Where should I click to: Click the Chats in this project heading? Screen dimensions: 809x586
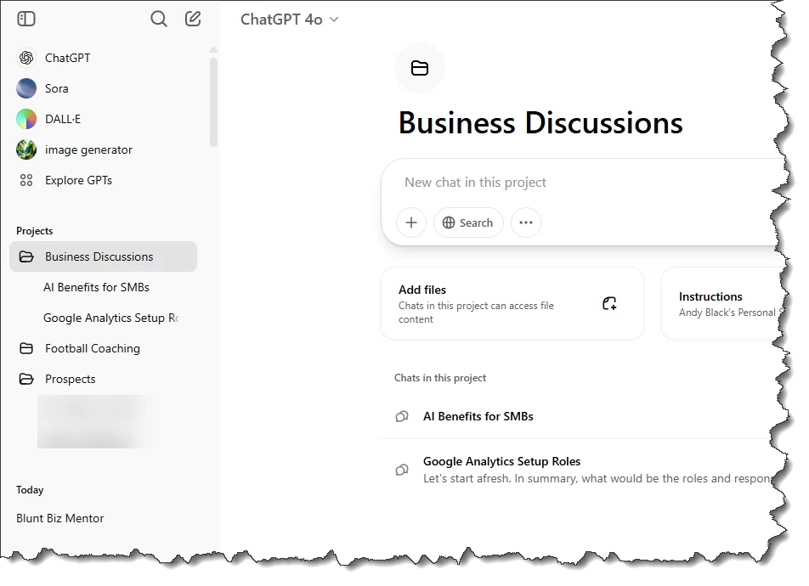[440, 378]
